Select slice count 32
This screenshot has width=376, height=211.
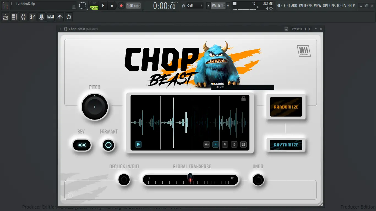[243, 145]
